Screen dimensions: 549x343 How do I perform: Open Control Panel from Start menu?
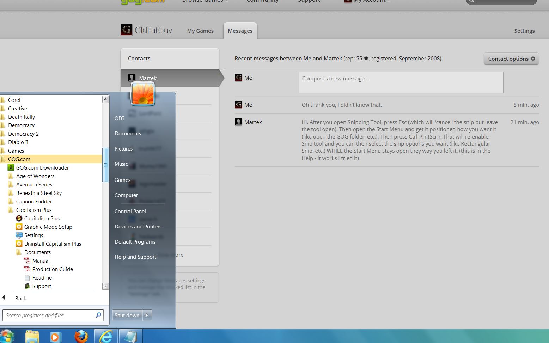pyautogui.click(x=130, y=211)
